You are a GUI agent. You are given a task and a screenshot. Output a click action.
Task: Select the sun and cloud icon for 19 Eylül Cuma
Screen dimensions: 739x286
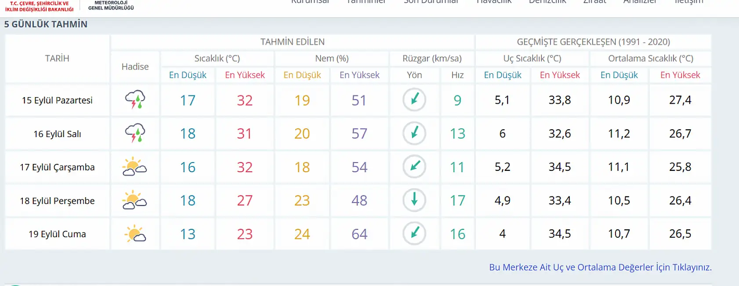(135, 234)
